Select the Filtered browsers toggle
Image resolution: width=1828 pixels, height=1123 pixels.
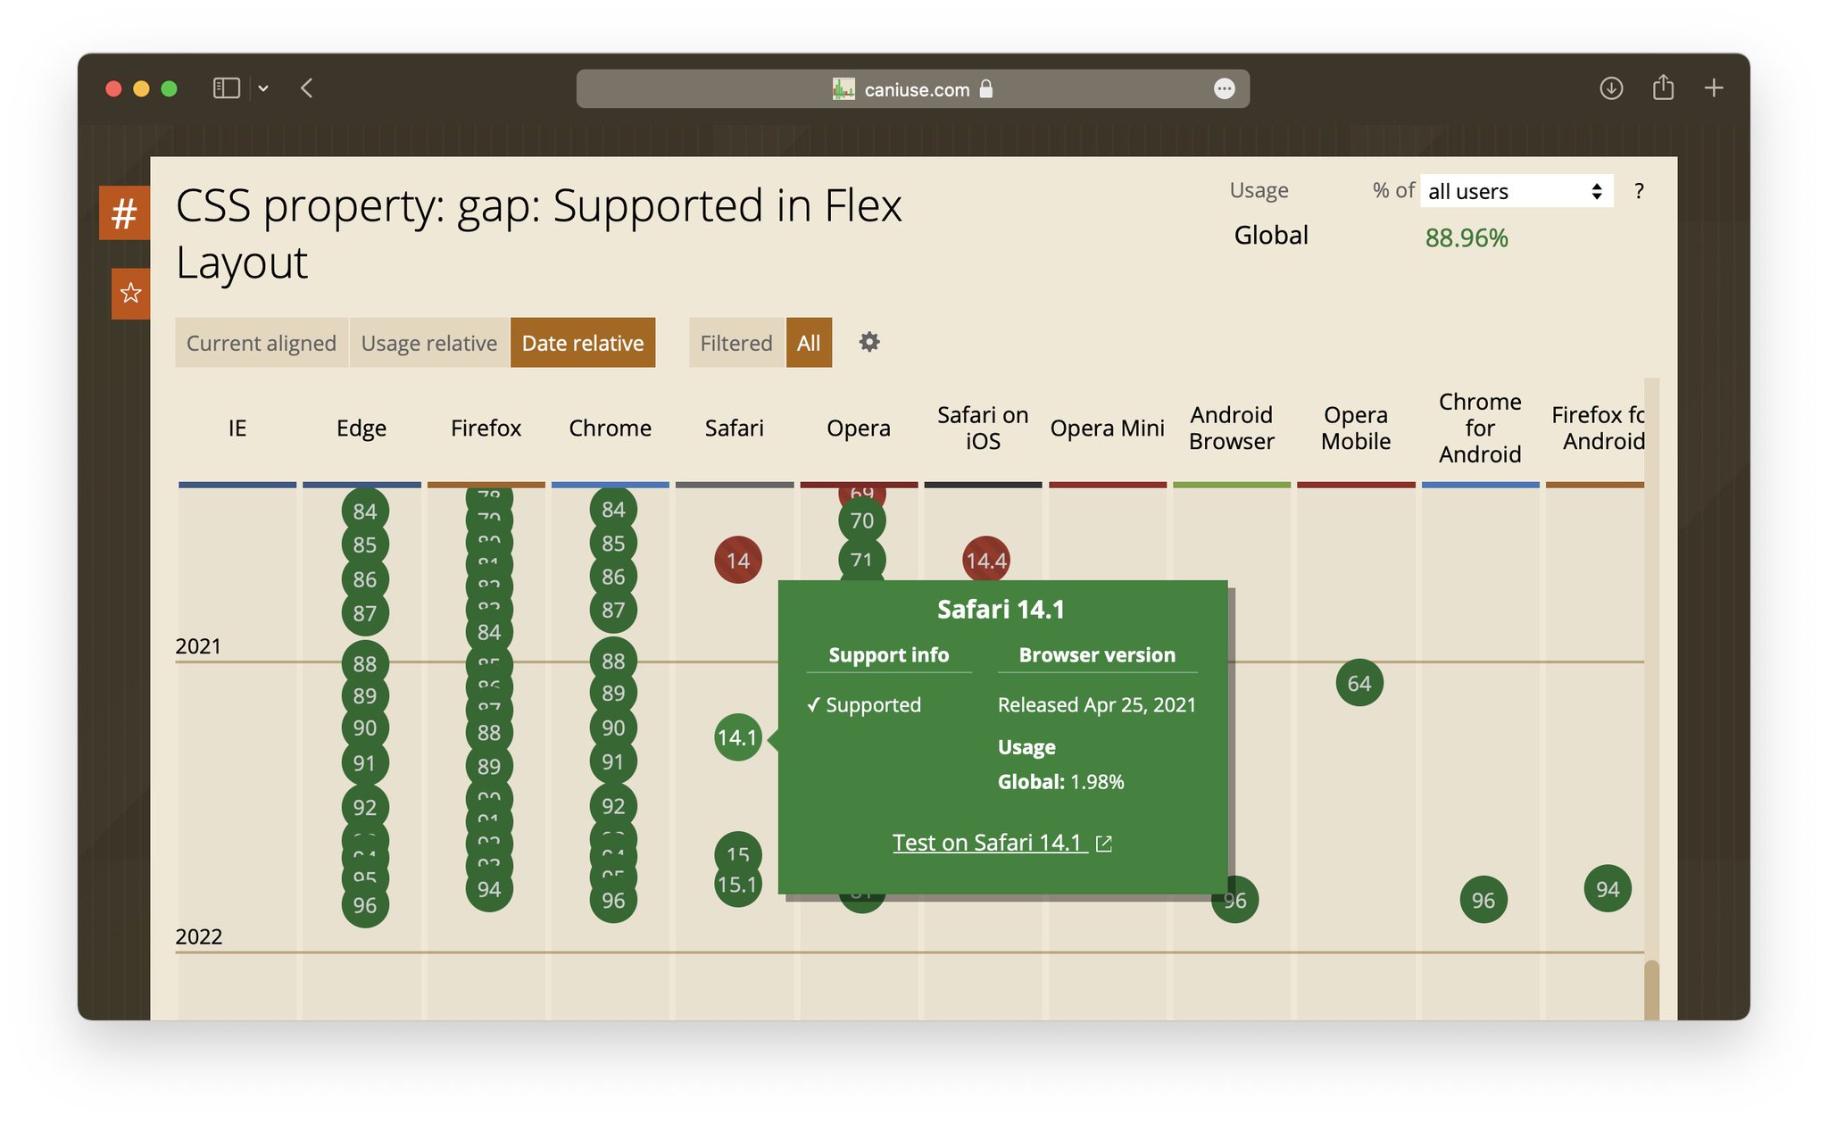tap(736, 343)
